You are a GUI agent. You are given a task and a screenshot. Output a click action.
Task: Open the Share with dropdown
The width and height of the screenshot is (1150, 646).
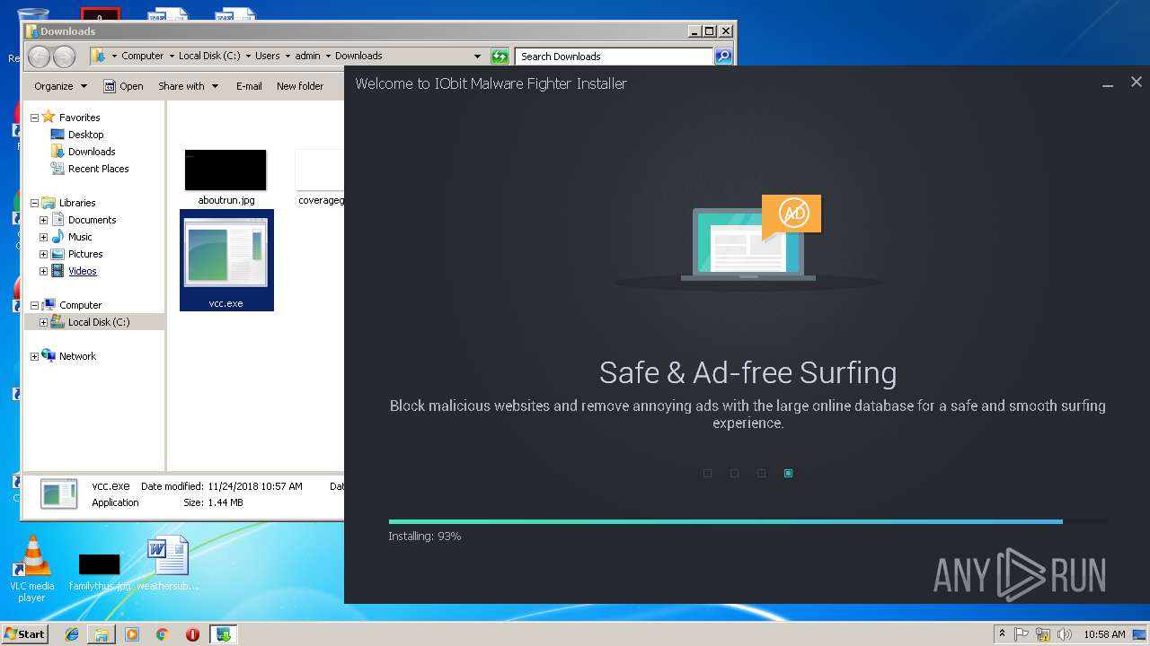point(188,86)
